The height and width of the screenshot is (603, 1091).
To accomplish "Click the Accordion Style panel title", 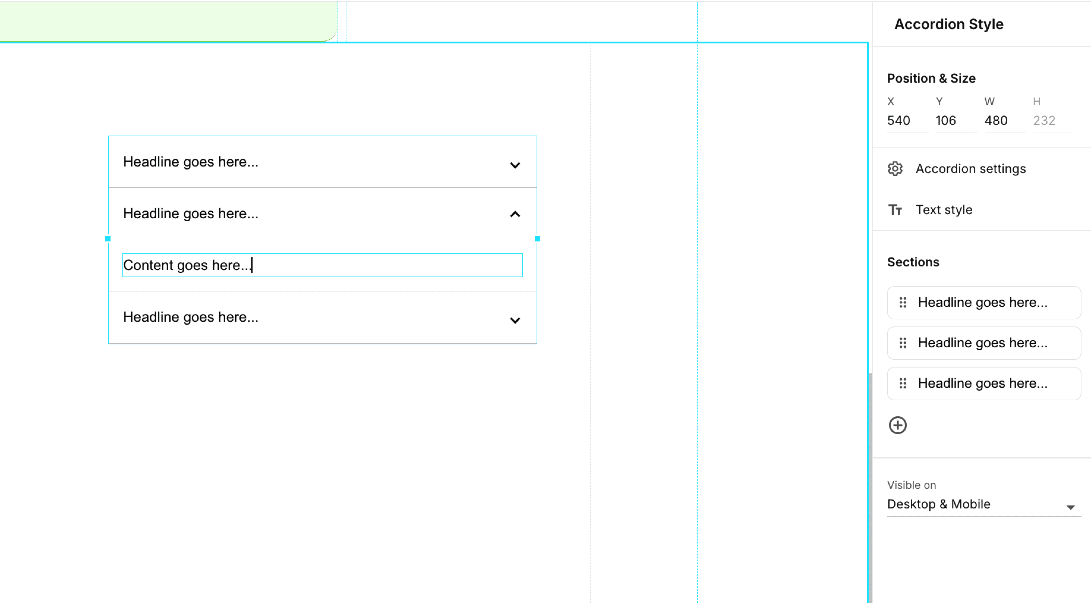I will (x=949, y=24).
